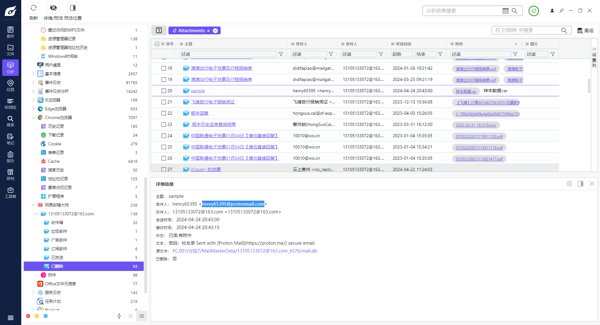Select the 已发送 sent folder
Image resolution: width=600 pixels, height=325 pixels.
[57, 258]
